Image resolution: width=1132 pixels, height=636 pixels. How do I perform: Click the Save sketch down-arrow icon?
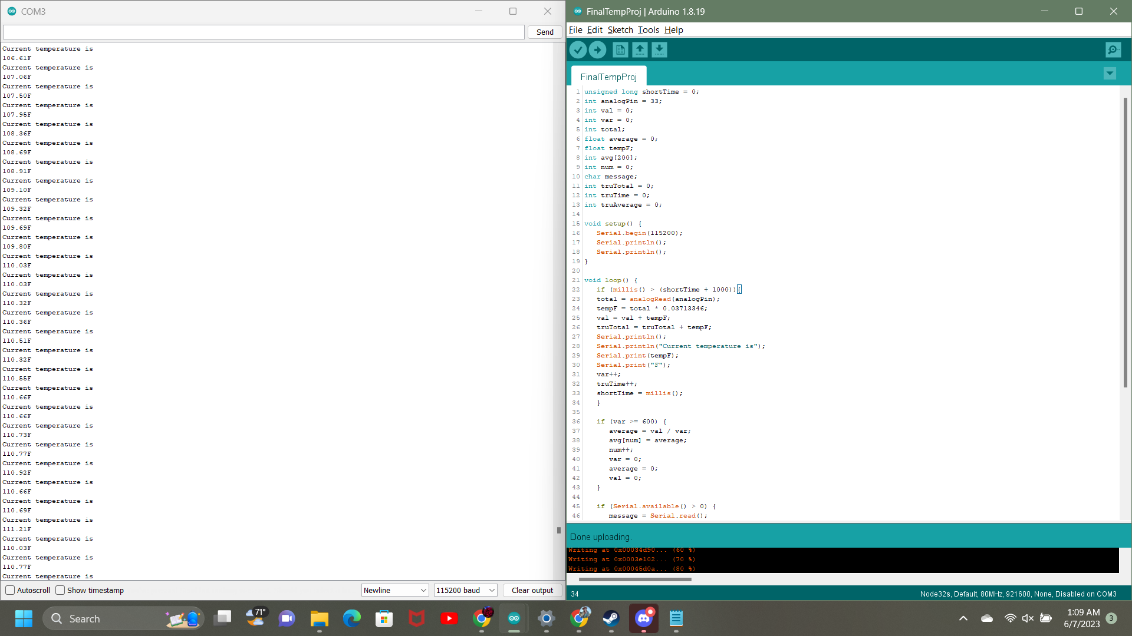[x=659, y=50]
